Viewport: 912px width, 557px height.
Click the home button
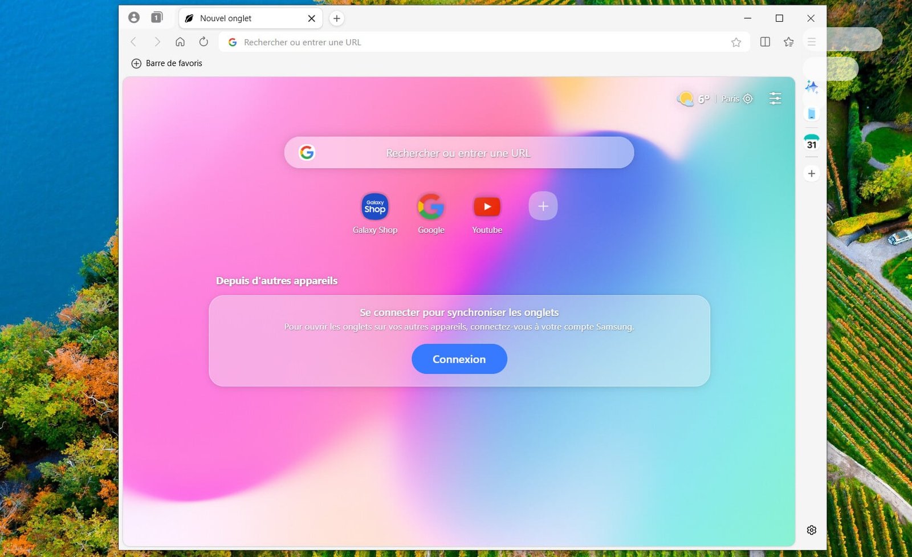pos(180,42)
